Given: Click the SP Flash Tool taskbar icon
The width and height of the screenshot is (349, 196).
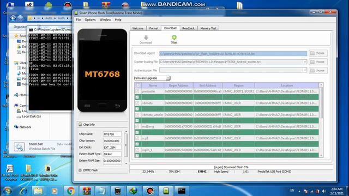Looking at the screenshot, I should coord(166,191).
